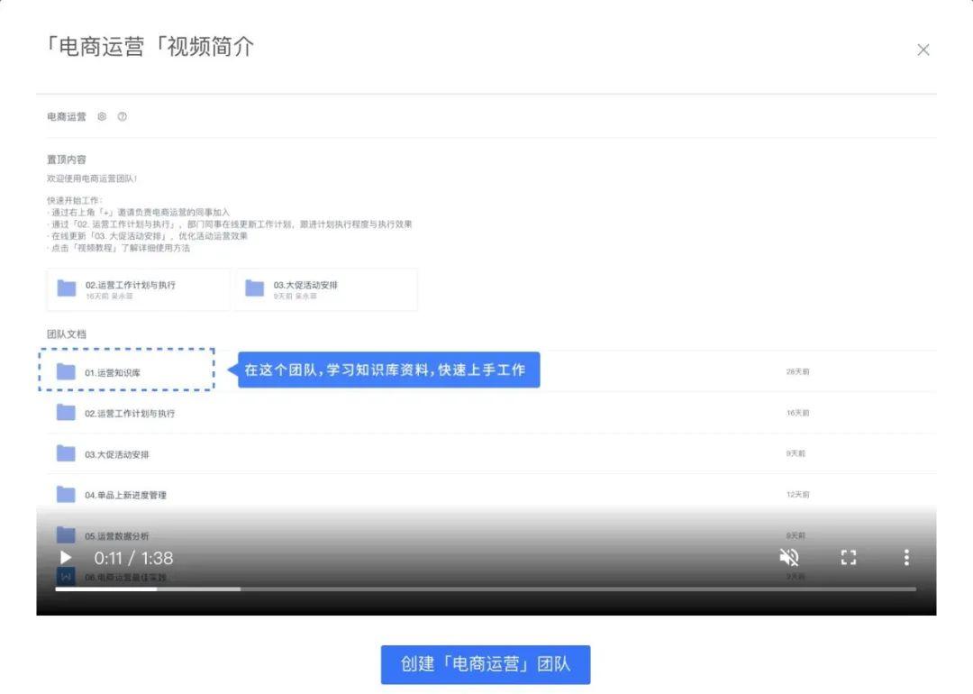Viewport: 973px width, 694px height.
Task: Close the 视频简介 dialog with X
Action: (x=923, y=50)
